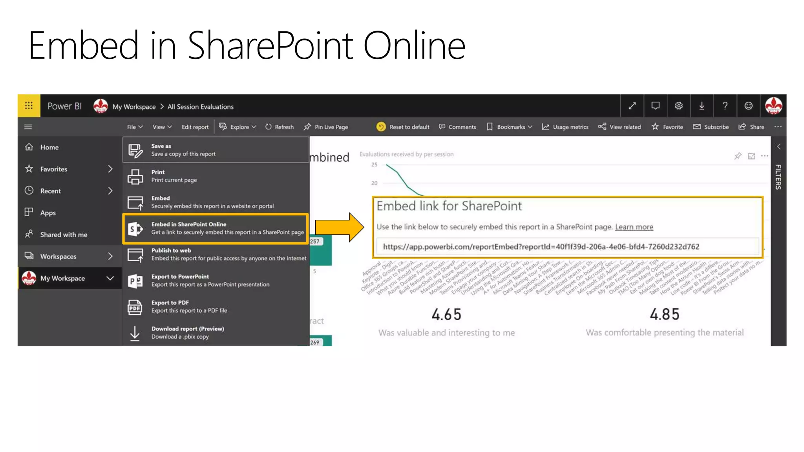This screenshot has width=804, height=452.
Task: Click the feedback smiley face icon
Action: pos(748,106)
